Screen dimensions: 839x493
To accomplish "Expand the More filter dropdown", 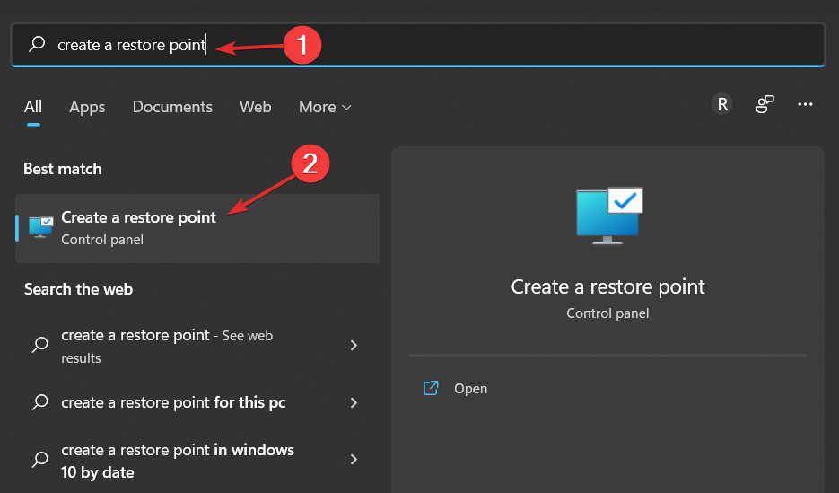I will pyautogui.click(x=325, y=107).
